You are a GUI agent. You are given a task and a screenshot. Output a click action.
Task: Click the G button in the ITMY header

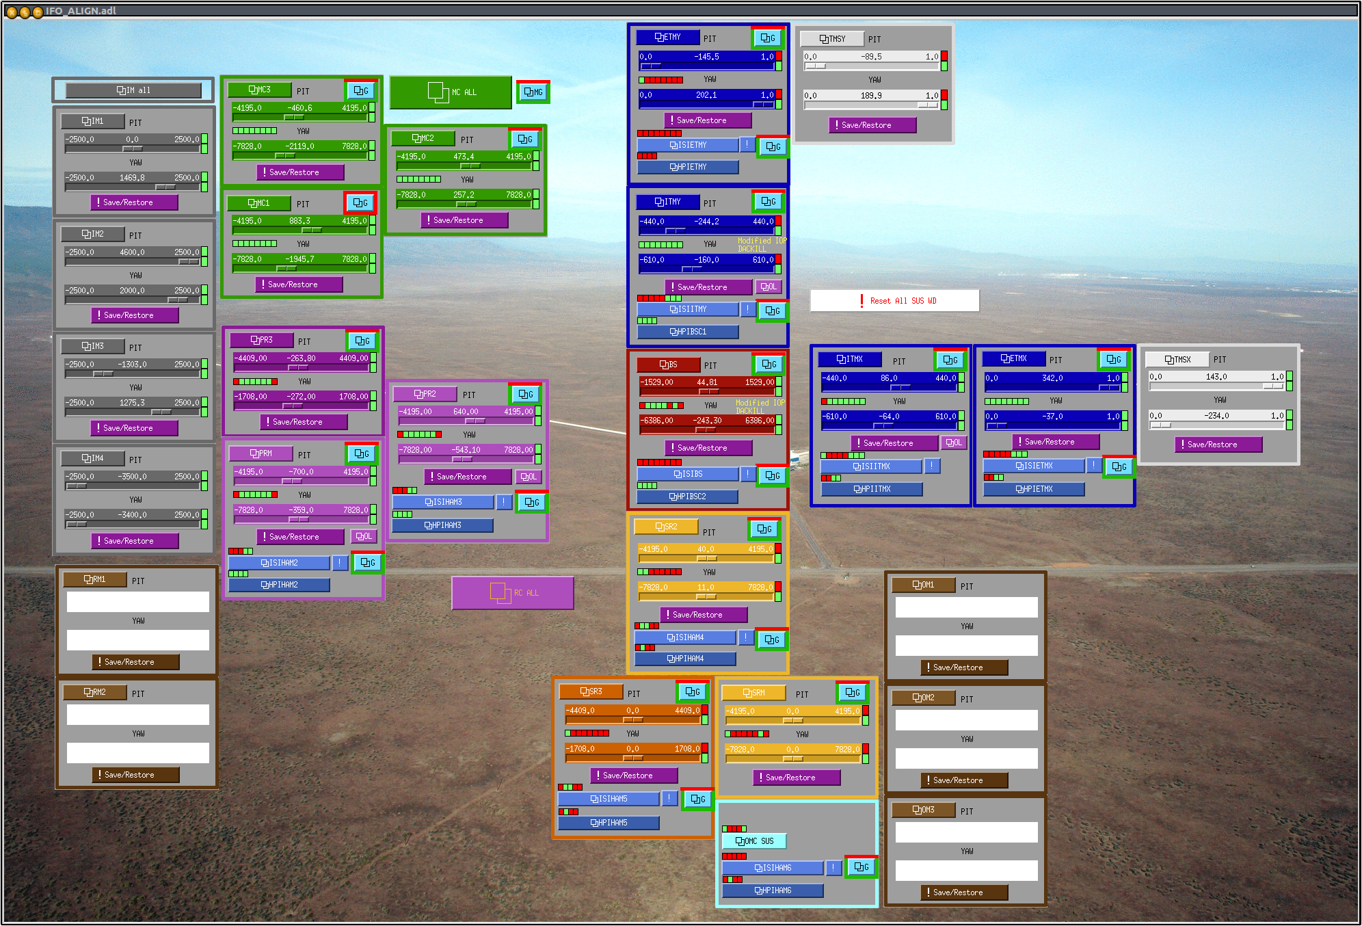click(769, 201)
